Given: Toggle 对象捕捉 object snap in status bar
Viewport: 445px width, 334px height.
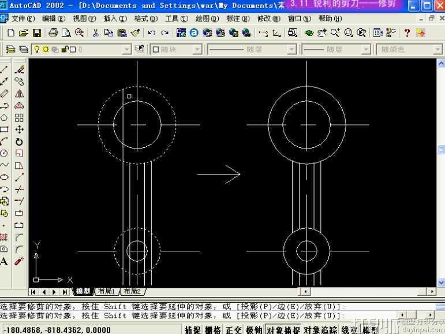Looking at the screenshot, I should click(283, 330).
